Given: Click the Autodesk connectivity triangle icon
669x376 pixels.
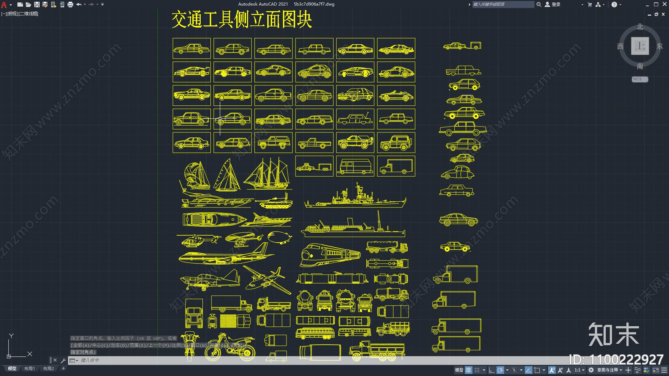Looking at the screenshot, I should click(x=598, y=4).
